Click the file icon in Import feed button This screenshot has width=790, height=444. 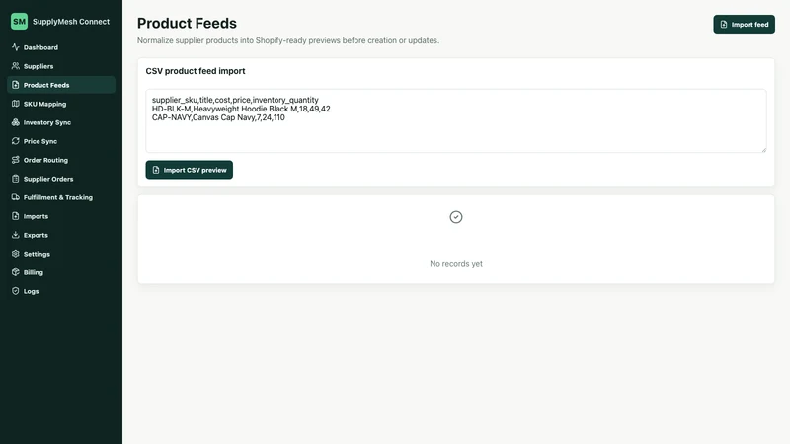pos(724,24)
